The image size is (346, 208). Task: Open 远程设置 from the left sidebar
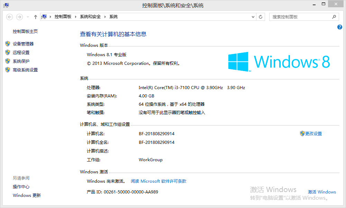click(21, 53)
